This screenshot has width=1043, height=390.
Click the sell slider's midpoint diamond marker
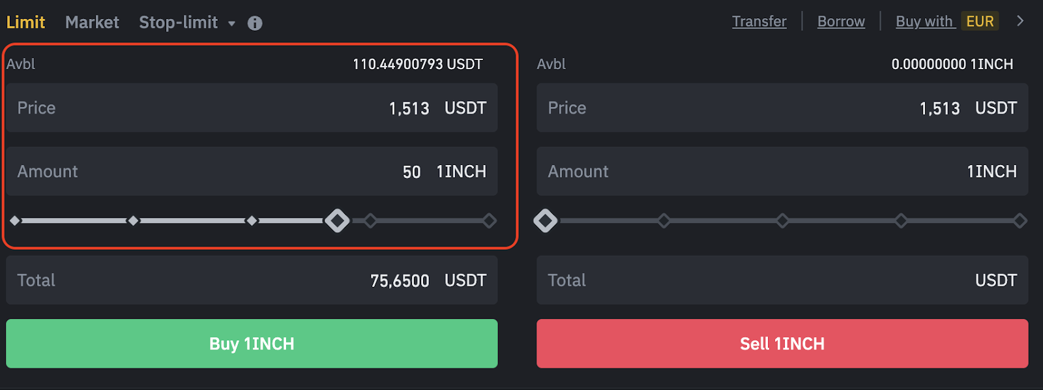click(x=782, y=220)
